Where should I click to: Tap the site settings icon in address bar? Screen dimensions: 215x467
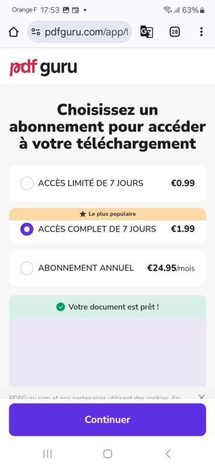click(36, 32)
